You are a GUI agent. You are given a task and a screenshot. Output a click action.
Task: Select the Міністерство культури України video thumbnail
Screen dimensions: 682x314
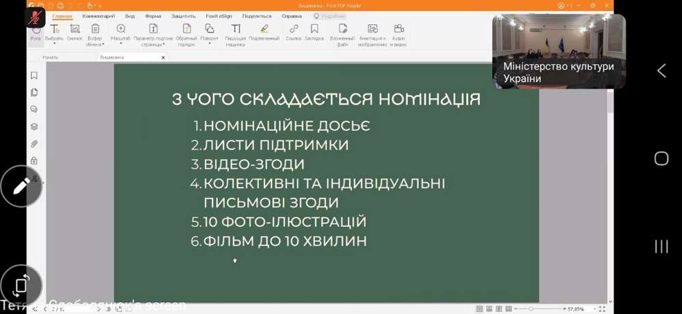(559, 51)
